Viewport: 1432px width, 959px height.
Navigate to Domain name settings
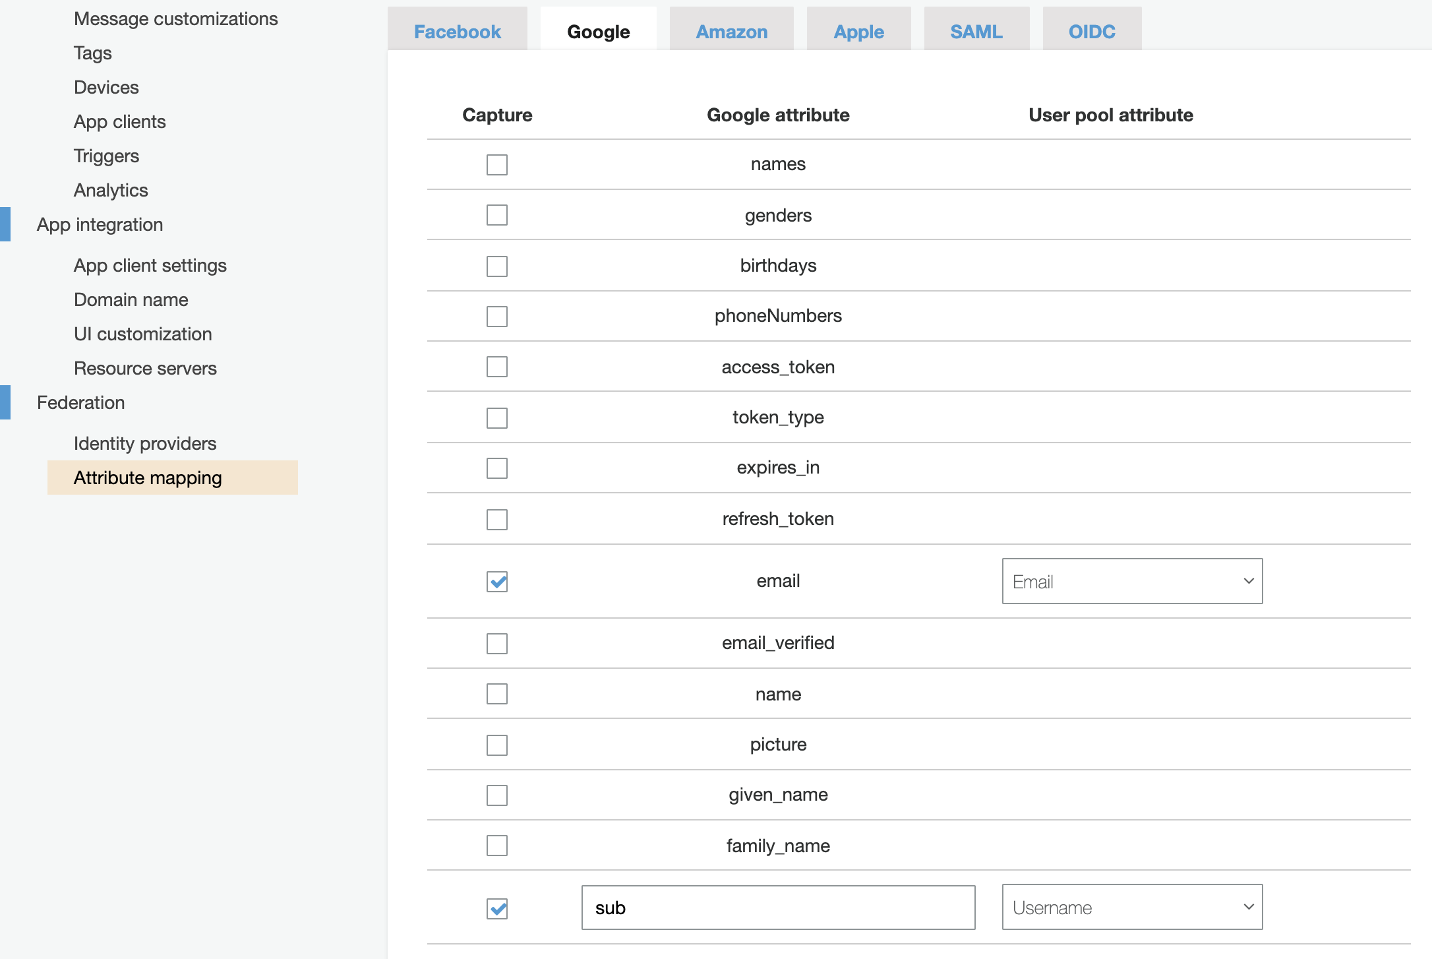[131, 299]
